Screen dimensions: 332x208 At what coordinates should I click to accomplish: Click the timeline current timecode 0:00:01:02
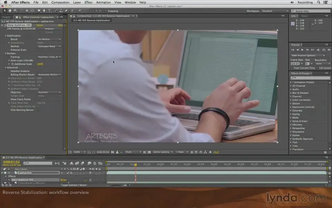11,162
